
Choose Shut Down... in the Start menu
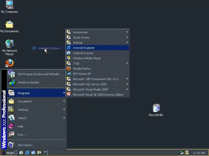tap(36, 145)
